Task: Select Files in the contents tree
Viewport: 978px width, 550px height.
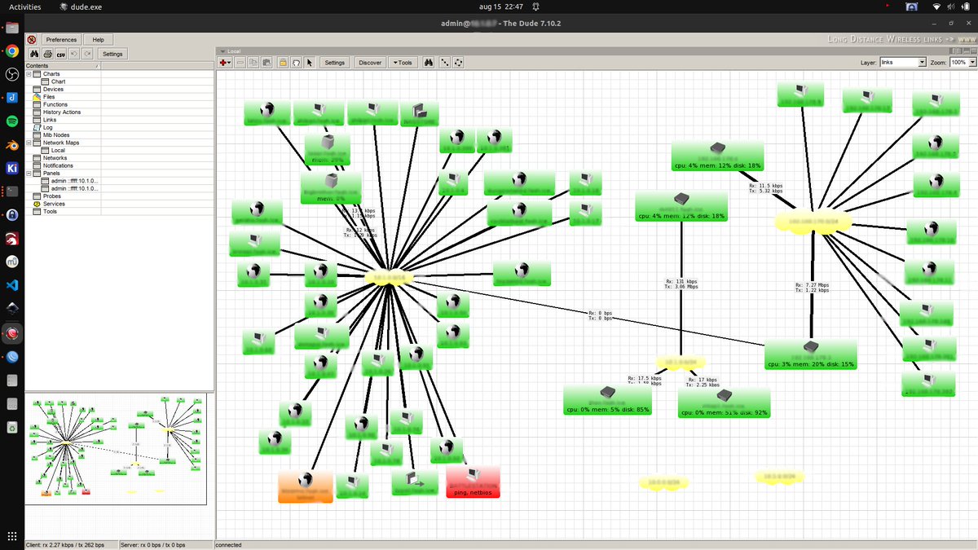Action: [x=49, y=97]
